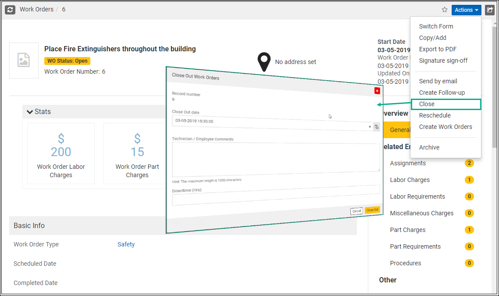Click the Completed Date label
Viewport: 499px width, 296px height.
36,283
